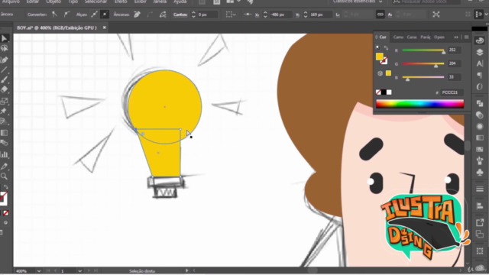Switch to the Cor panel tab
Image resolution: width=489 pixels, height=275 pixels.
point(383,37)
